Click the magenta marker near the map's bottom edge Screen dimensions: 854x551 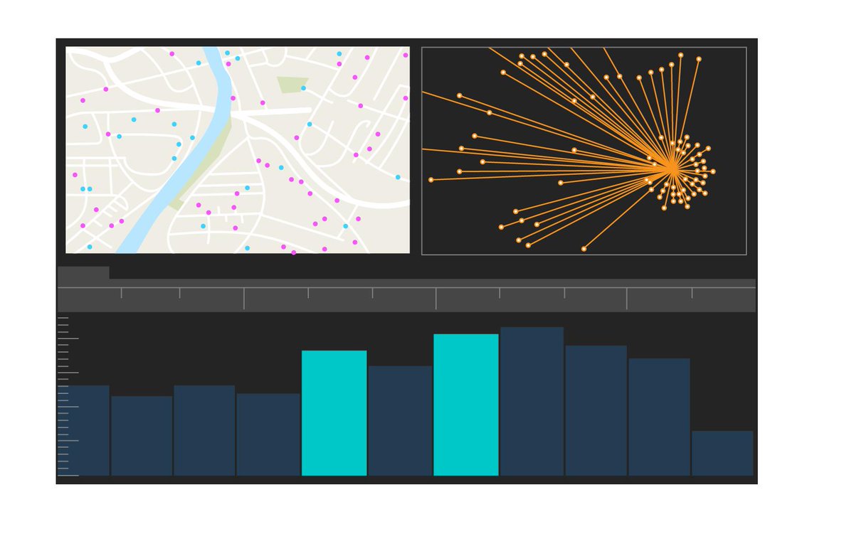(293, 251)
